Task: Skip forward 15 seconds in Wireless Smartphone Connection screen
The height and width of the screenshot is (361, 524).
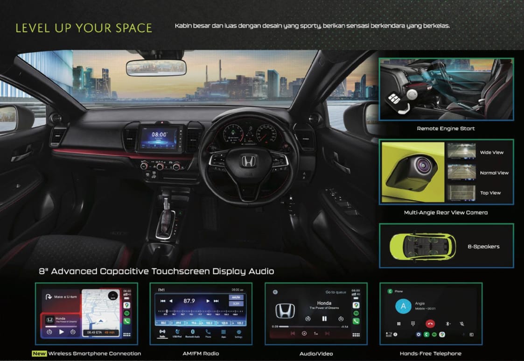Action: [x=73, y=332]
